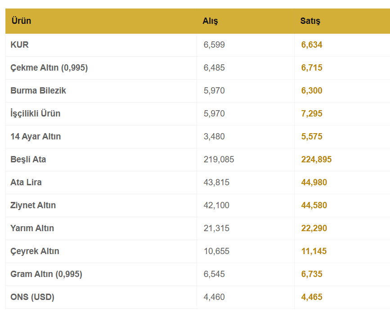The image size is (390, 313).
Task: Select the ONS (USD) product name
Action: [x=32, y=297]
